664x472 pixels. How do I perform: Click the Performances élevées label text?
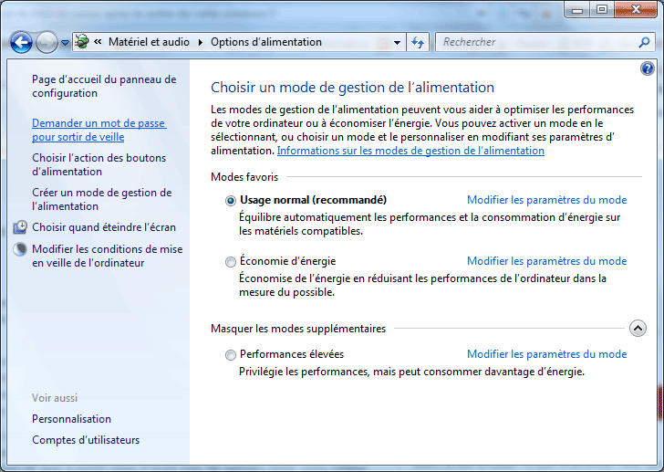pos(292,354)
